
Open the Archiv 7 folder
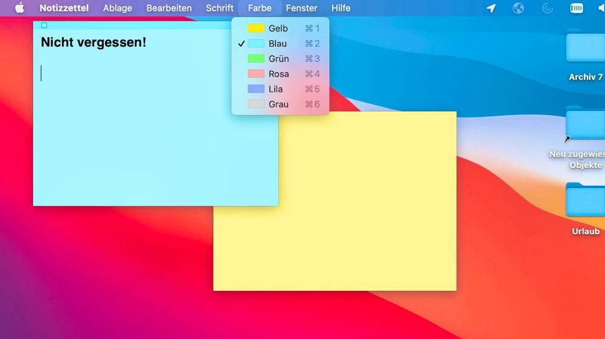point(585,47)
